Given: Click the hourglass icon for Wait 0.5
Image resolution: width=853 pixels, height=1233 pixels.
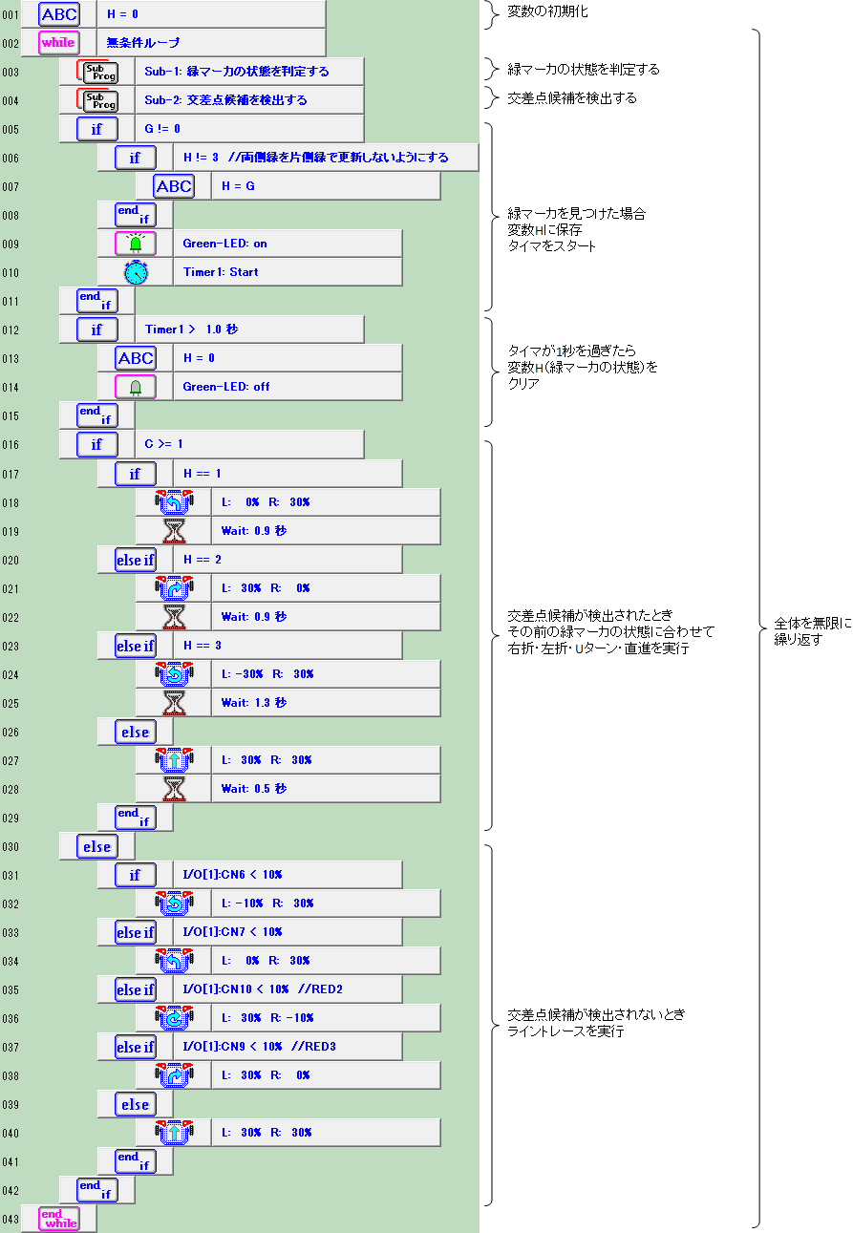Looking at the screenshot, I should (x=174, y=788).
